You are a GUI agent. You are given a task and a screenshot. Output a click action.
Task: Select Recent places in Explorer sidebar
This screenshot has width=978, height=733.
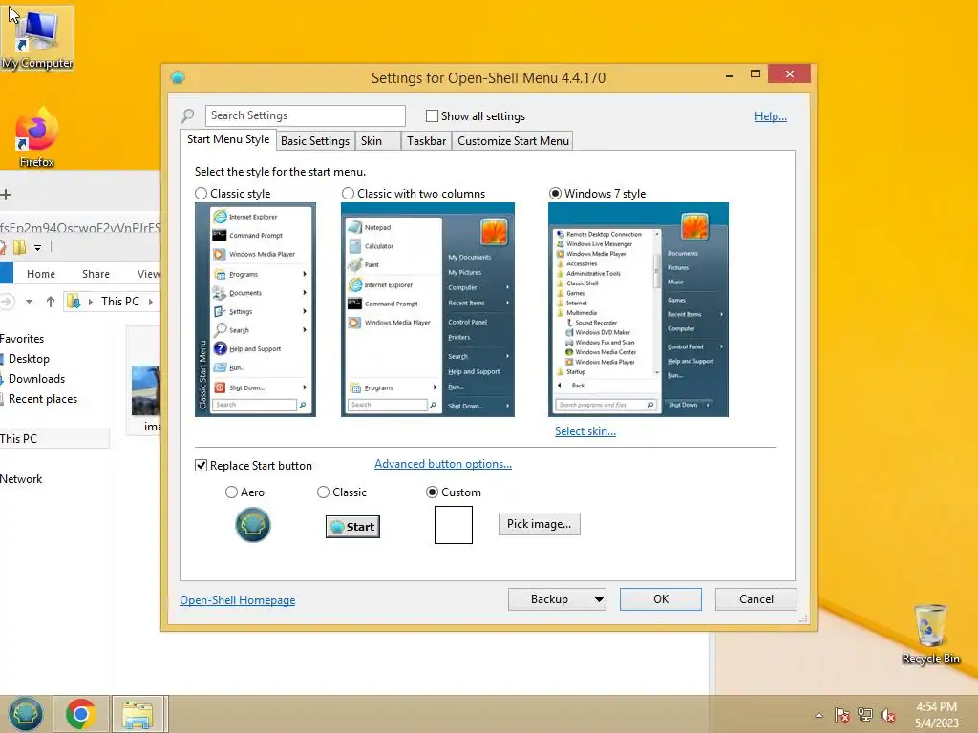42,399
